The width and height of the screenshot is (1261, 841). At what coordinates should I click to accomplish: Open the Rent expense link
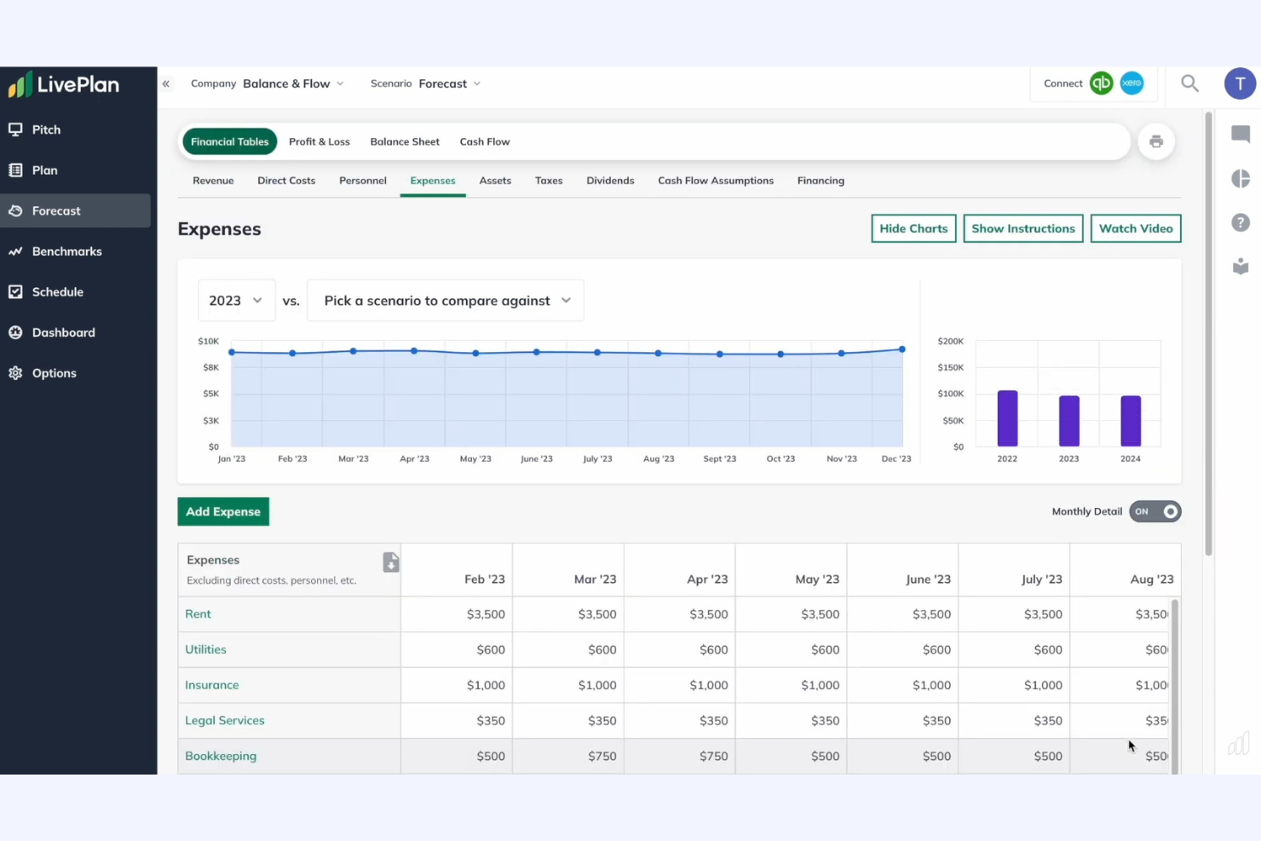[x=198, y=613]
